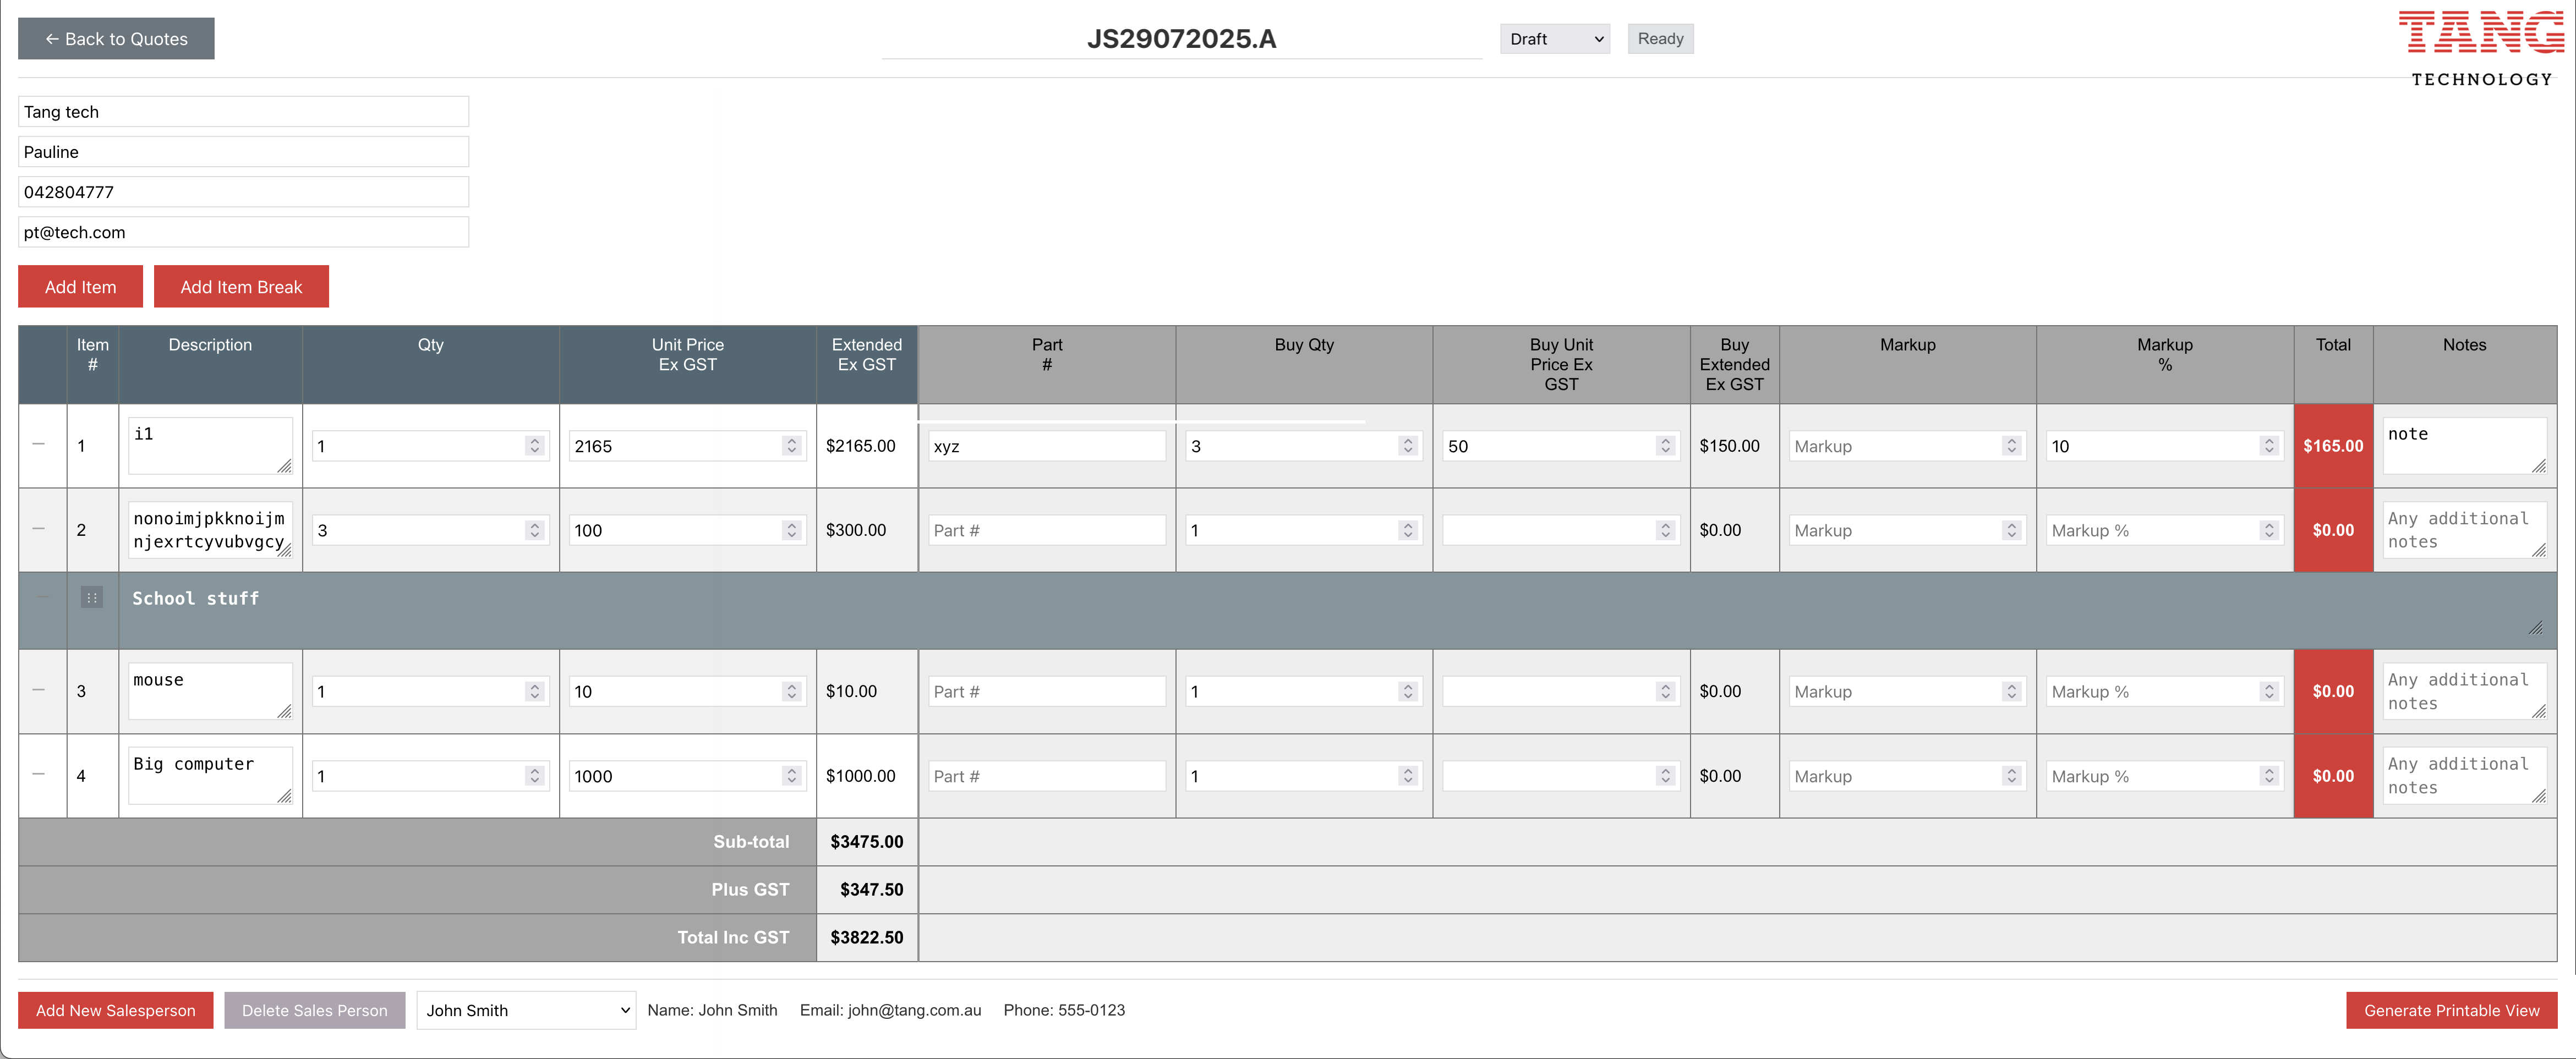
Task: Open the Draft status dropdown
Action: pos(1554,39)
